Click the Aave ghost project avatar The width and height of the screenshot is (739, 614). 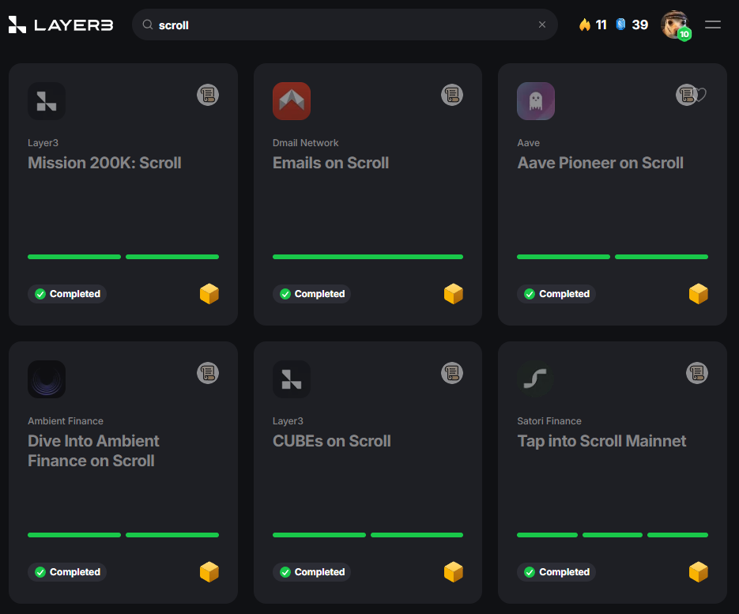pyautogui.click(x=535, y=100)
